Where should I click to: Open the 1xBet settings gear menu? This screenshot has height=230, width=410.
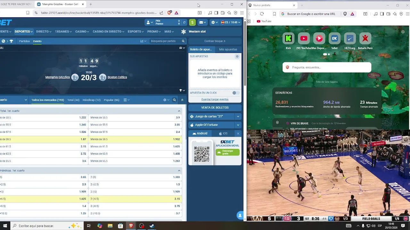tap(214, 22)
